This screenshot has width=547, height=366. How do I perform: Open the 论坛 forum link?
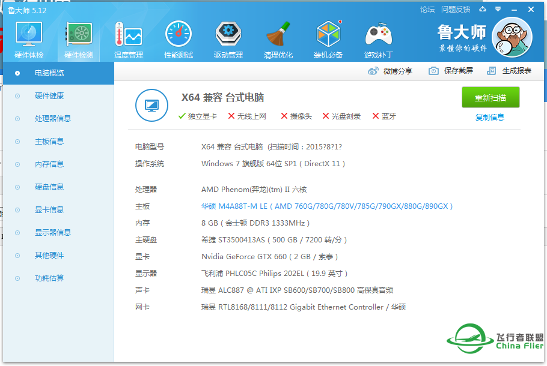(x=427, y=10)
